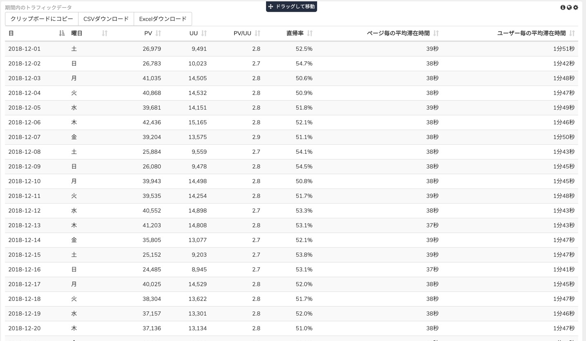
Task: Click PV value 41,035
Action: (152, 78)
